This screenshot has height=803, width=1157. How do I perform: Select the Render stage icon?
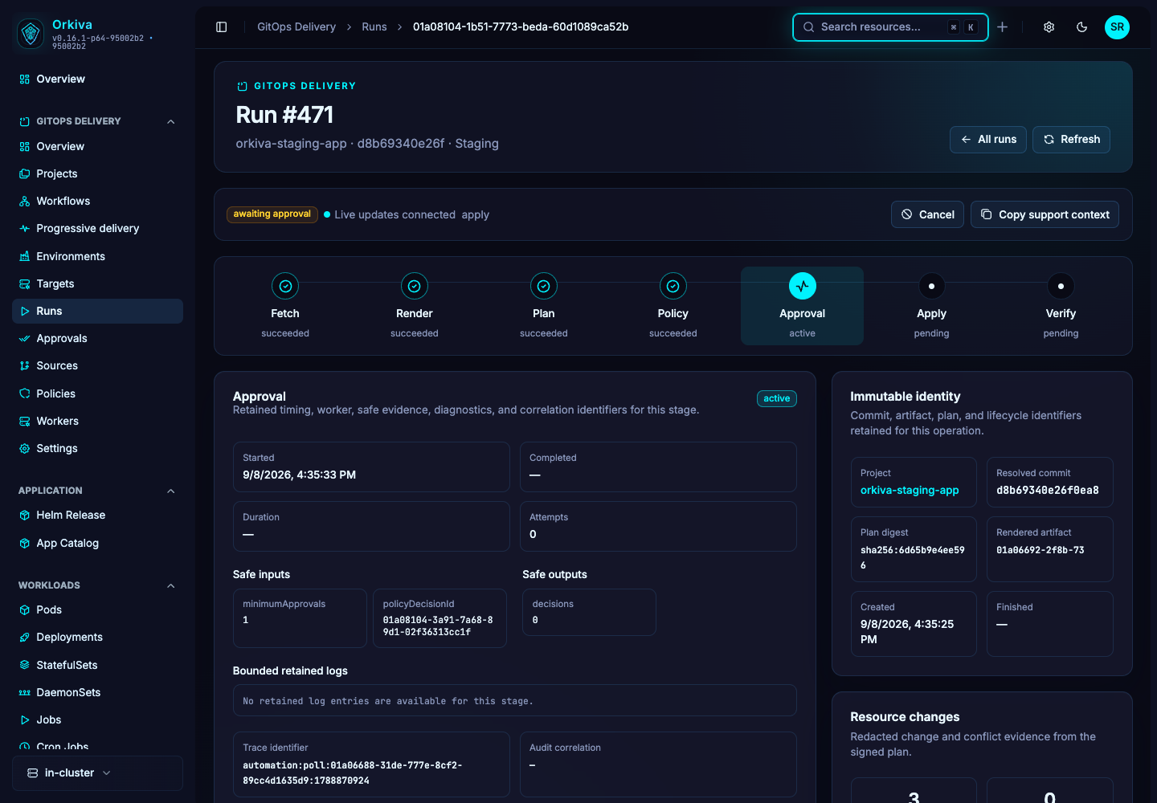point(415,286)
